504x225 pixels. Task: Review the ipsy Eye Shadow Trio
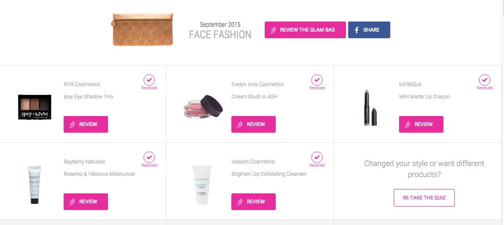pos(86,124)
